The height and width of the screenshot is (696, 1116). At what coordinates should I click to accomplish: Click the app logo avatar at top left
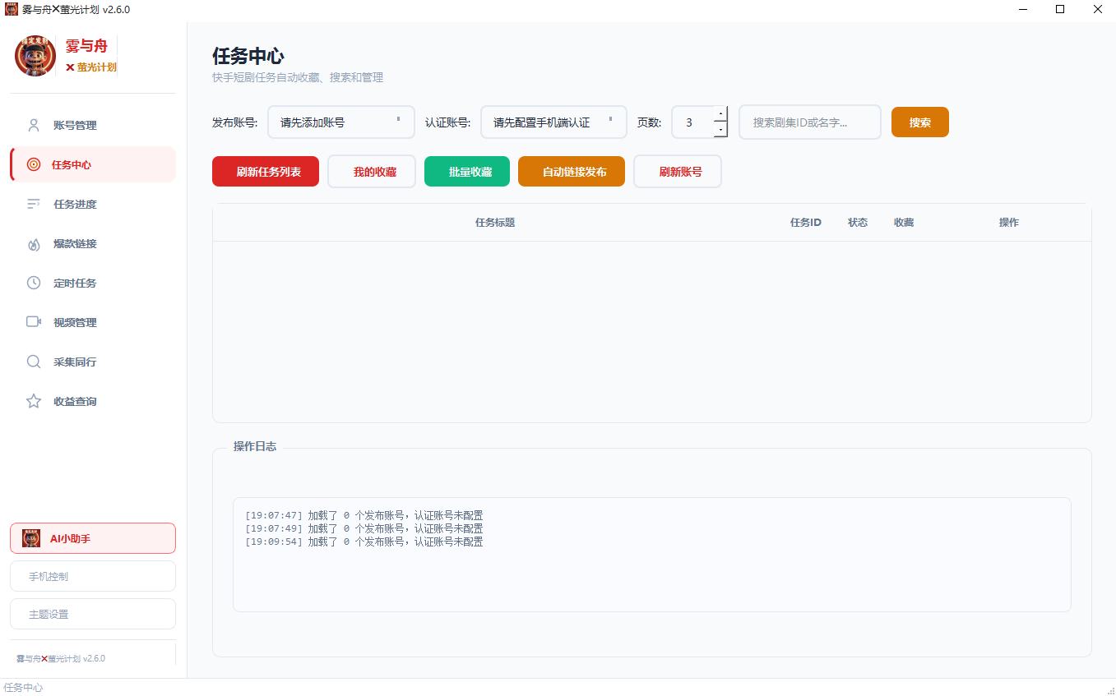34,56
